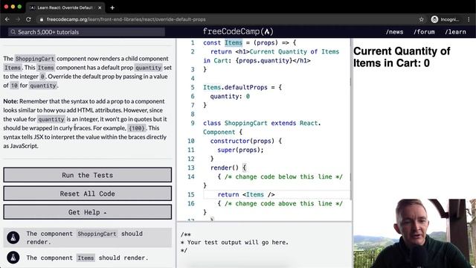Click the macOS green fullscreen button
Screen dimensions: 476x268
pos(19,7)
